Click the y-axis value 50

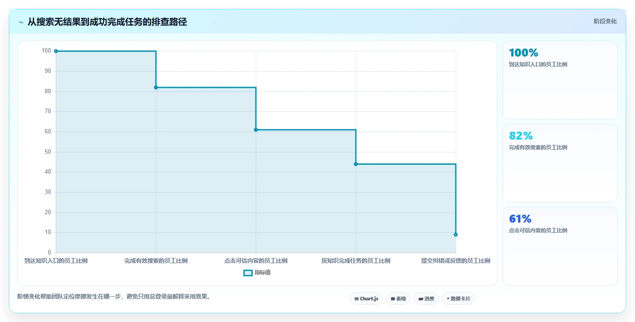click(48, 152)
